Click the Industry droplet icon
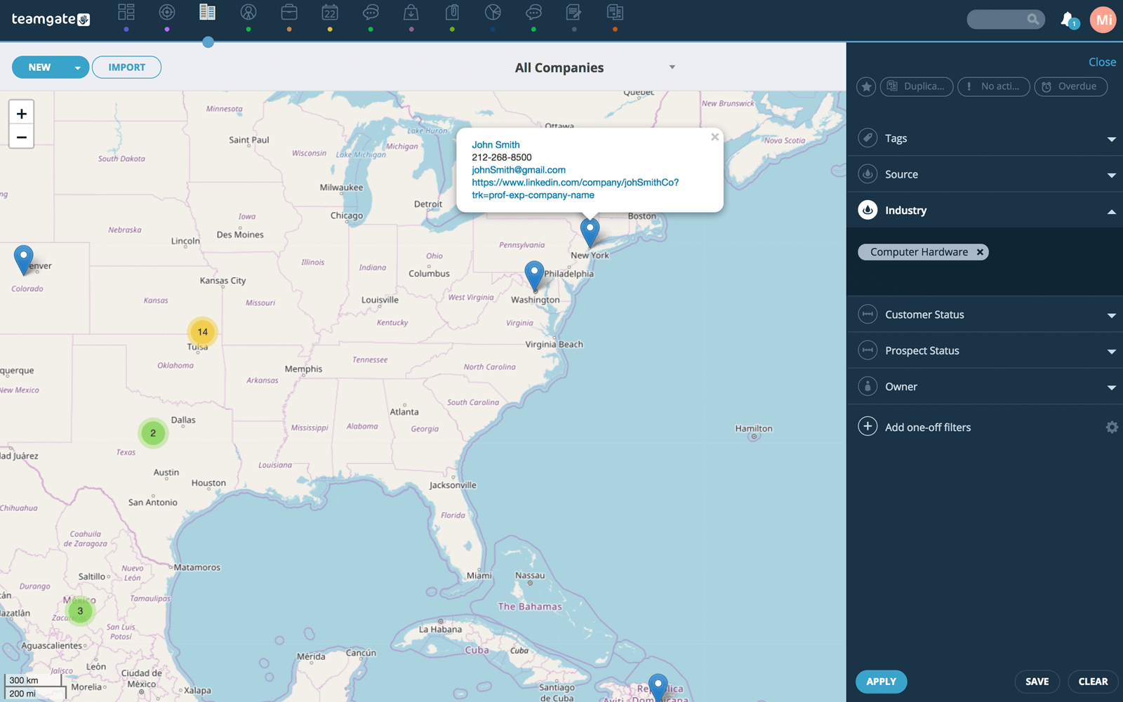1123x702 pixels. click(x=868, y=210)
